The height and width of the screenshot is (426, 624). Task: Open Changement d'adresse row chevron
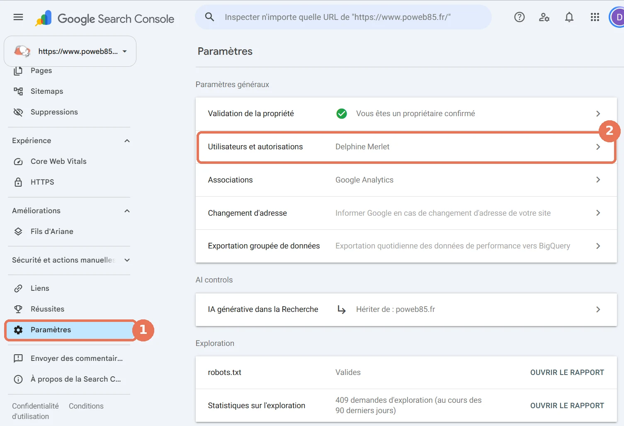(x=598, y=213)
